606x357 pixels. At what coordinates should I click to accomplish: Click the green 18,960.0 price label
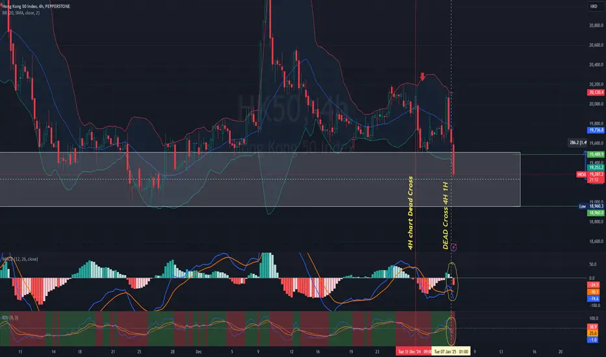[596, 213]
